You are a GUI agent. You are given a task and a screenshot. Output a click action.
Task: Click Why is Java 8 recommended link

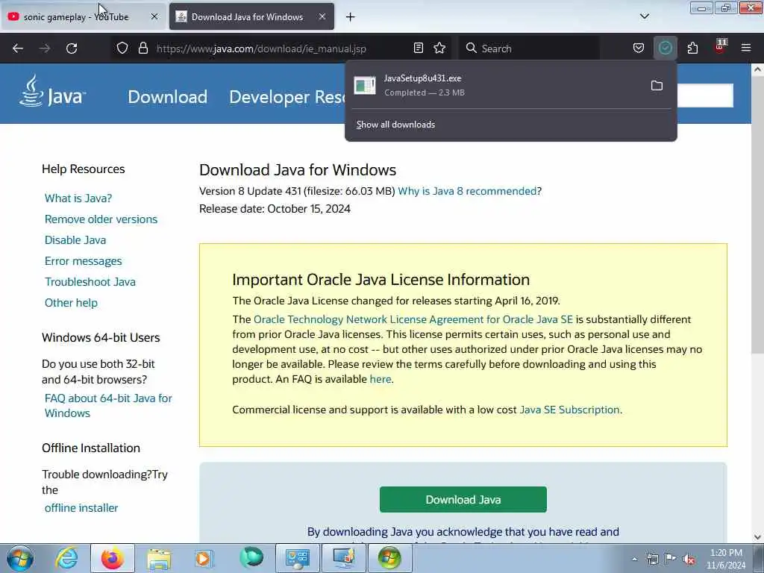point(467,191)
